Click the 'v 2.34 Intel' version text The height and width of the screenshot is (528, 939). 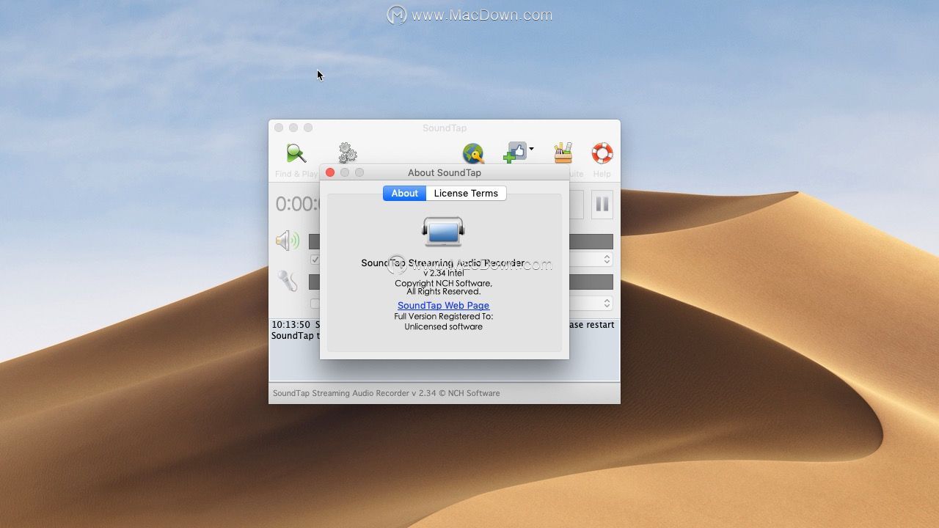443,274
